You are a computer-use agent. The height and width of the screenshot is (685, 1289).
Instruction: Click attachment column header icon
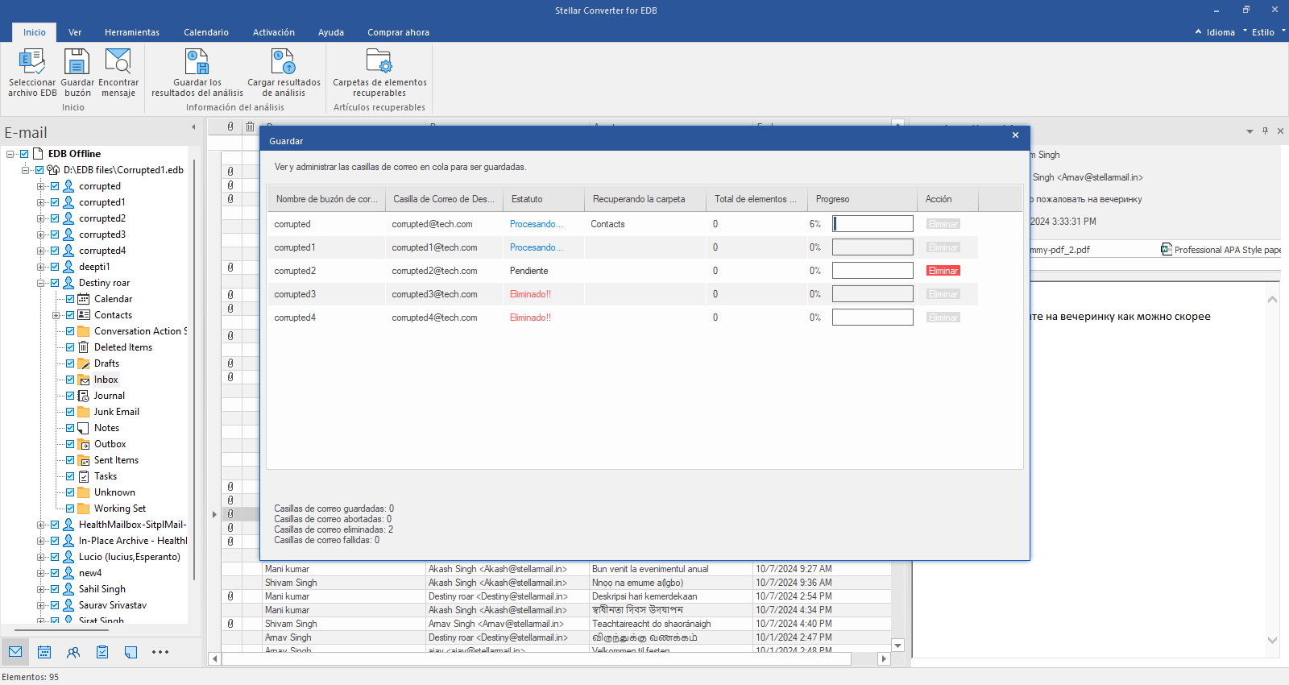230,127
